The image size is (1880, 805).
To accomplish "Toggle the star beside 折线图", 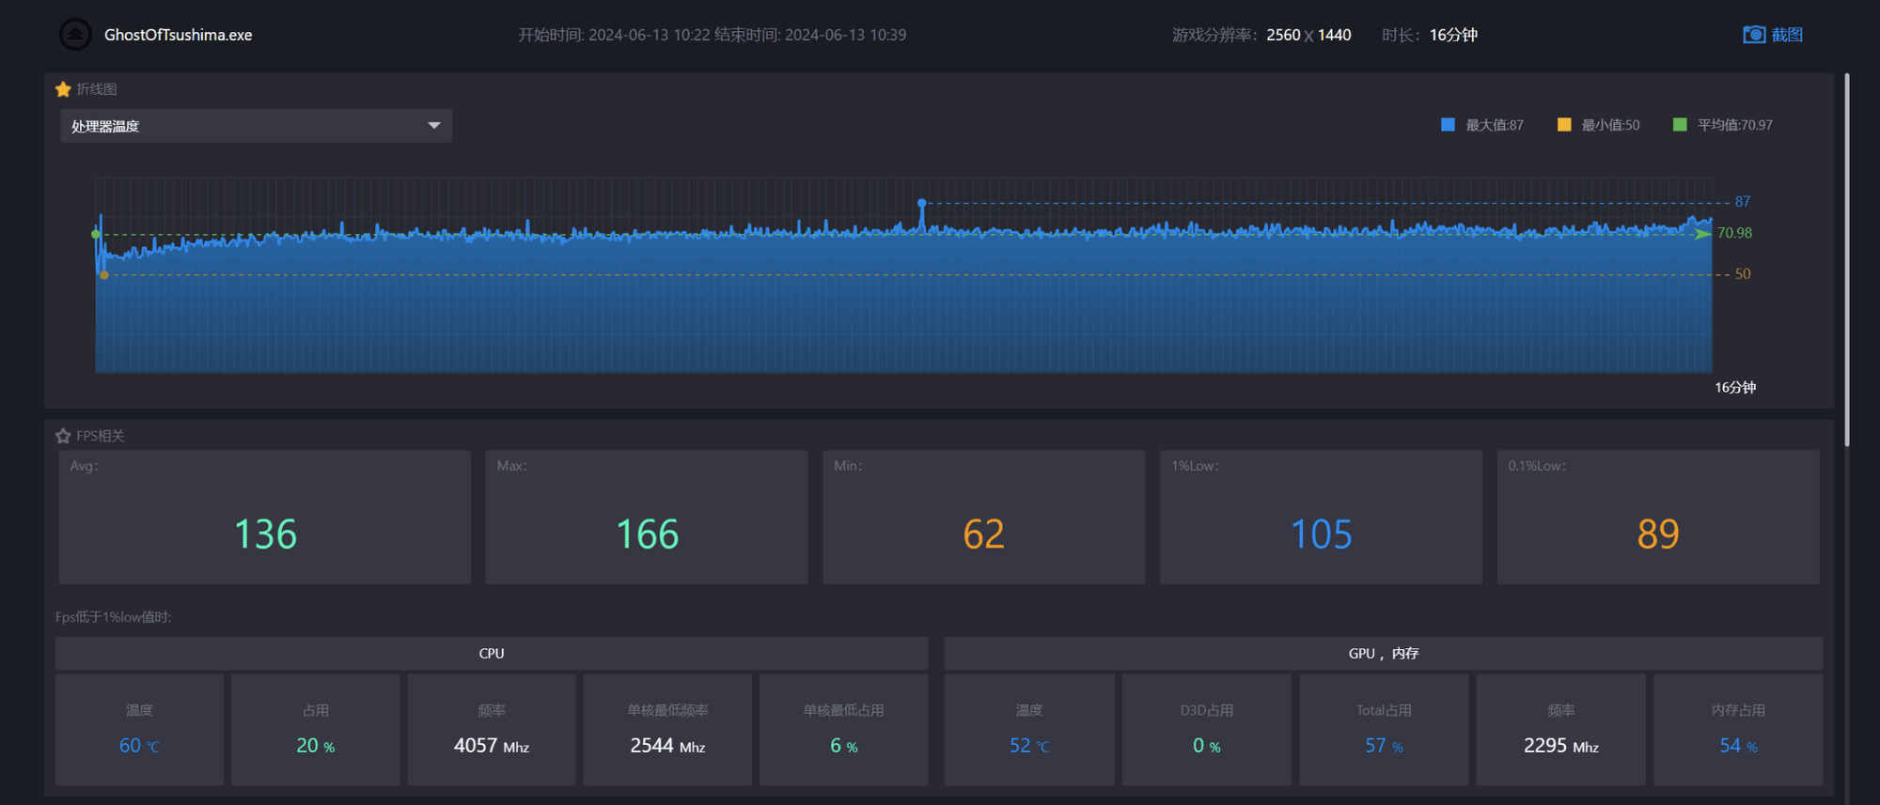I will 63,89.
